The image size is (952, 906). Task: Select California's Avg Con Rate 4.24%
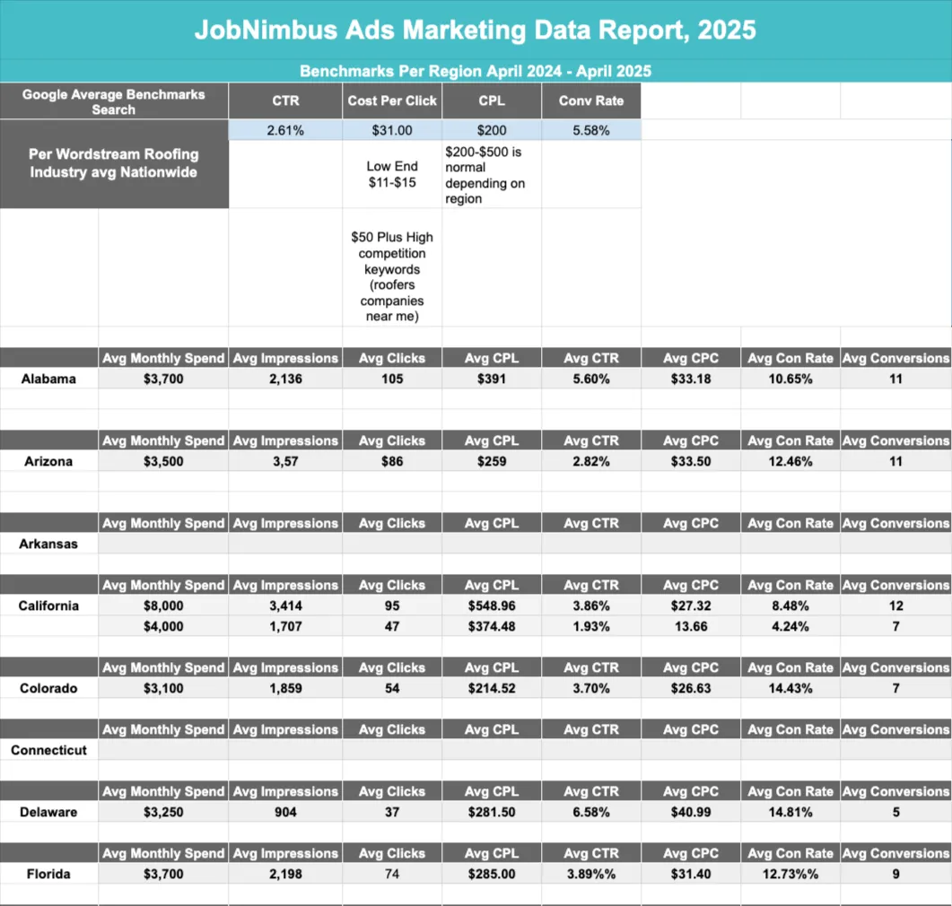790,626
